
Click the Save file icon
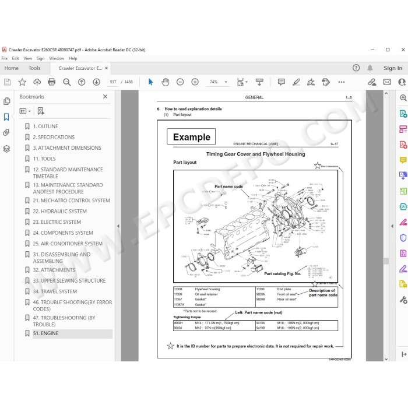click(x=8, y=82)
